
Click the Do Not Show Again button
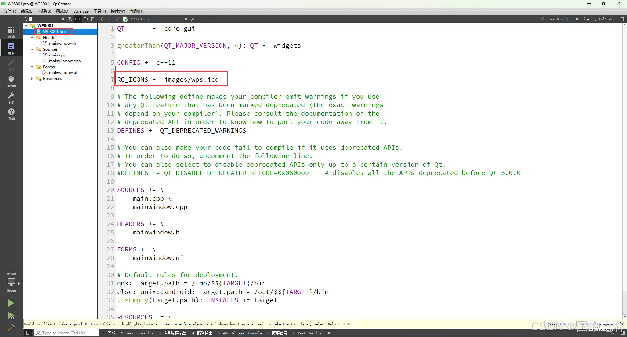596,324
